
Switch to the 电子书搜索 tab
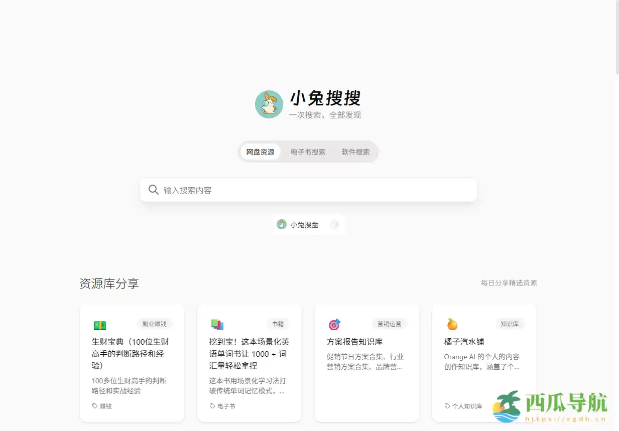coord(308,152)
